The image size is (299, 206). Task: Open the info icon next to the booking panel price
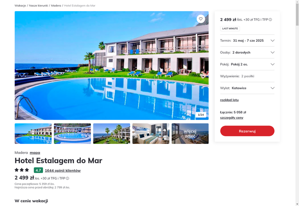pyautogui.click(x=270, y=20)
